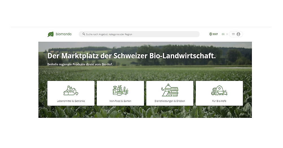Click the 'Der Marktplatz der Schweizer' headline
The width and height of the screenshot is (283, 148).
pos(132,56)
